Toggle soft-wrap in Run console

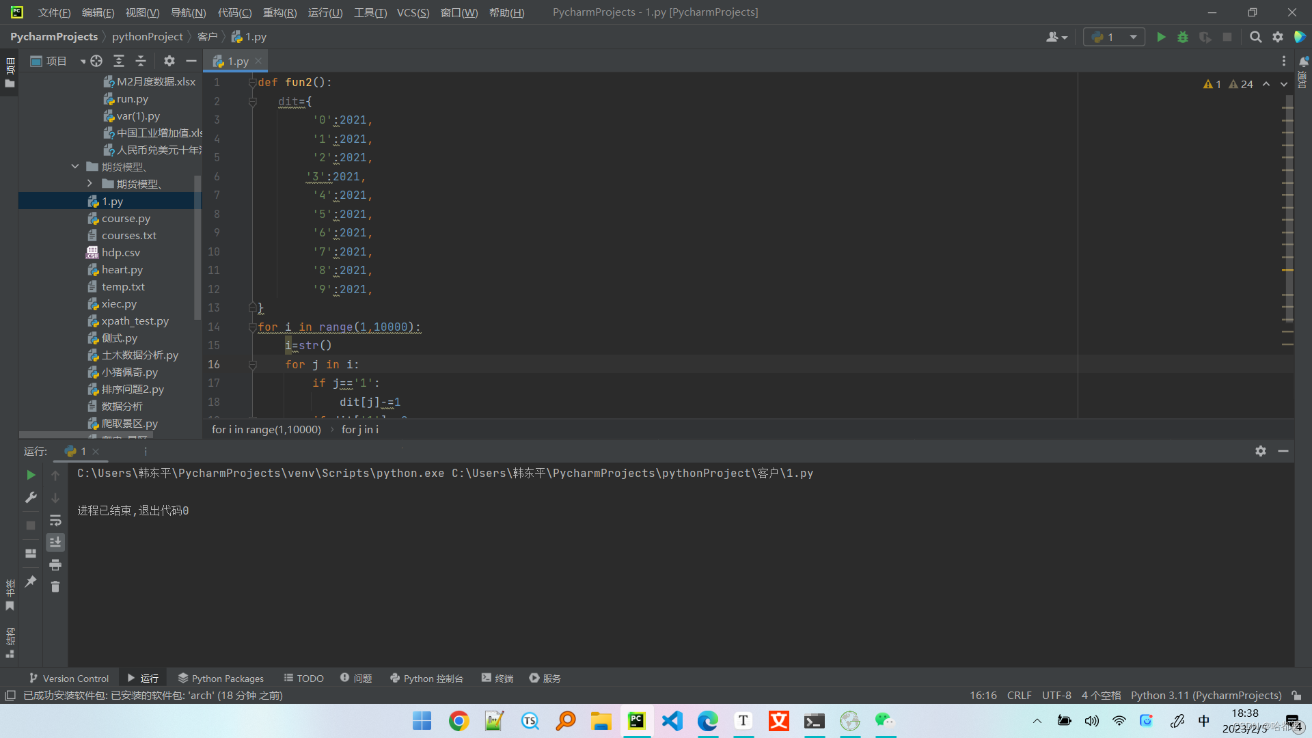click(x=55, y=521)
